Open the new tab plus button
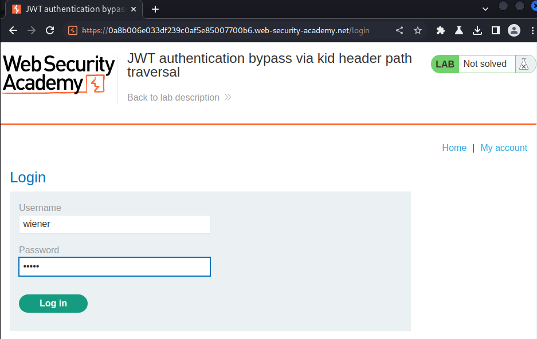 [x=155, y=9]
